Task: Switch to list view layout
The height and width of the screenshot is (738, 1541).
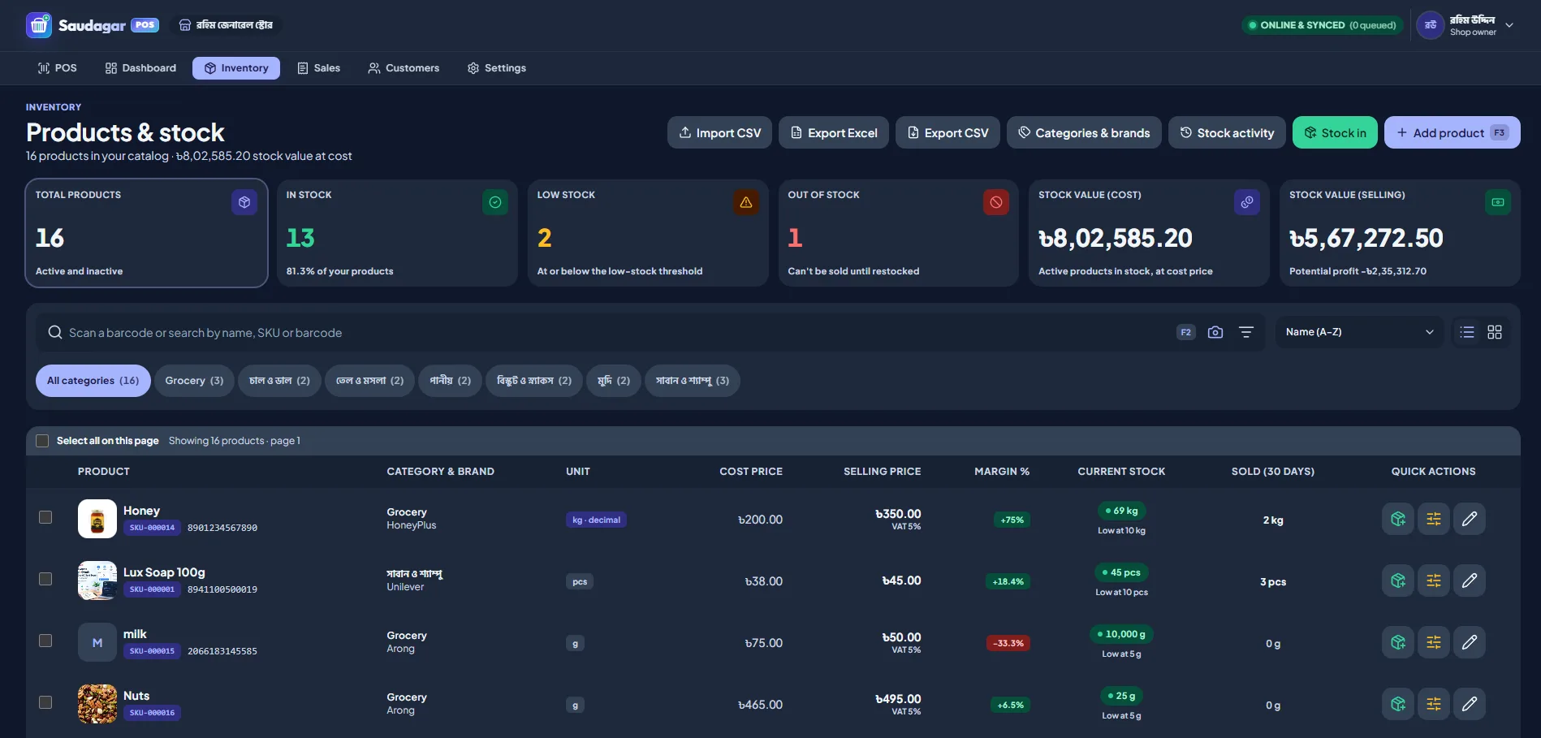Action: click(x=1467, y=332)
